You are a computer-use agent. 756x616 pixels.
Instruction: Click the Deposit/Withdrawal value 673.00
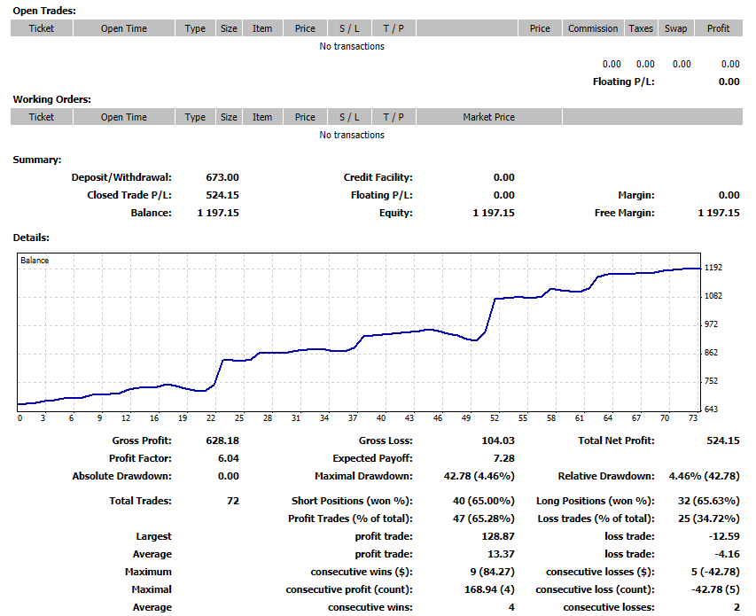click(x=222, y=177)
